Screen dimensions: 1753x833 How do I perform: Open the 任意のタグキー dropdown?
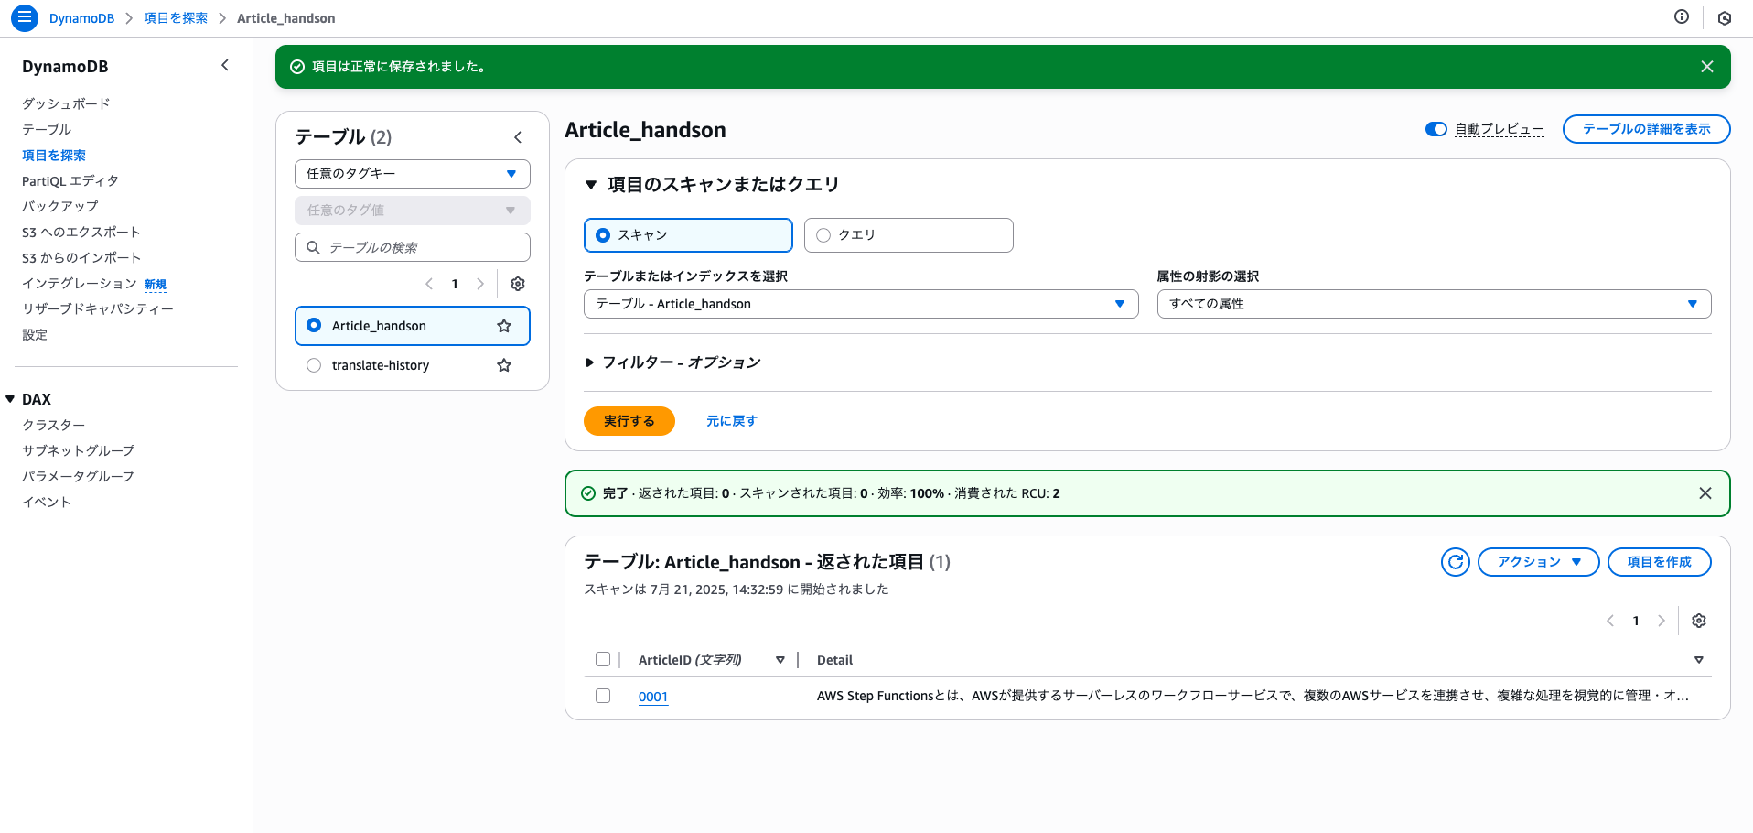(413, 174)
